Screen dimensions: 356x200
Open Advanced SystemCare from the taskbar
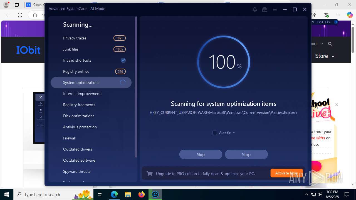coord(155,194)
